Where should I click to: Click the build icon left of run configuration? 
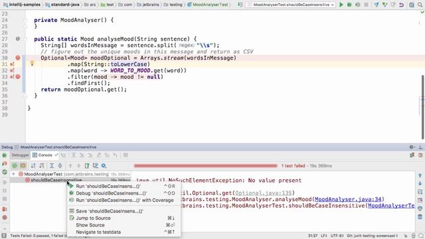(240, 5)
